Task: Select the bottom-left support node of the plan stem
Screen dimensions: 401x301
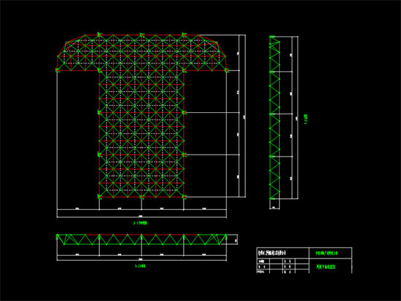Action: [x=99, y=196]
